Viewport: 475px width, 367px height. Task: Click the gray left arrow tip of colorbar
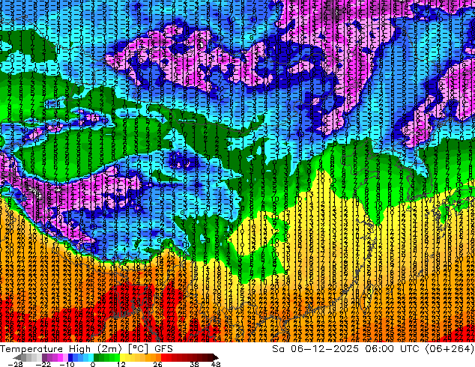16,357
